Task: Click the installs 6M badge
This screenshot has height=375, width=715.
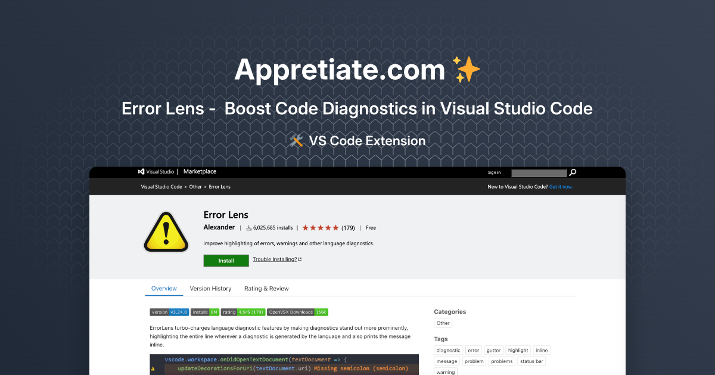Action: [206, 312]
